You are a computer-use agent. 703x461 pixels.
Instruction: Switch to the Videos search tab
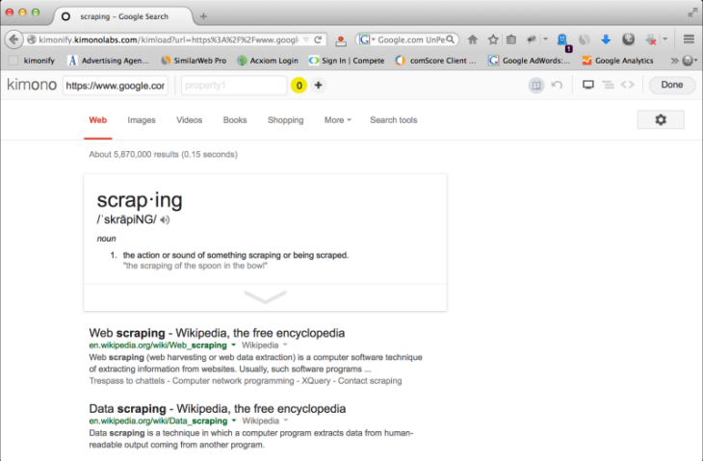[x=190, y=120]
